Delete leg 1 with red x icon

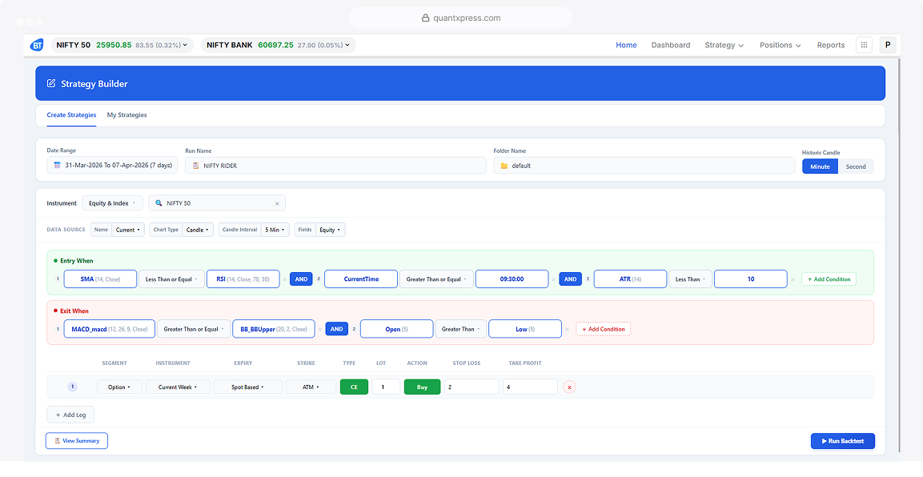coord(569,387)
